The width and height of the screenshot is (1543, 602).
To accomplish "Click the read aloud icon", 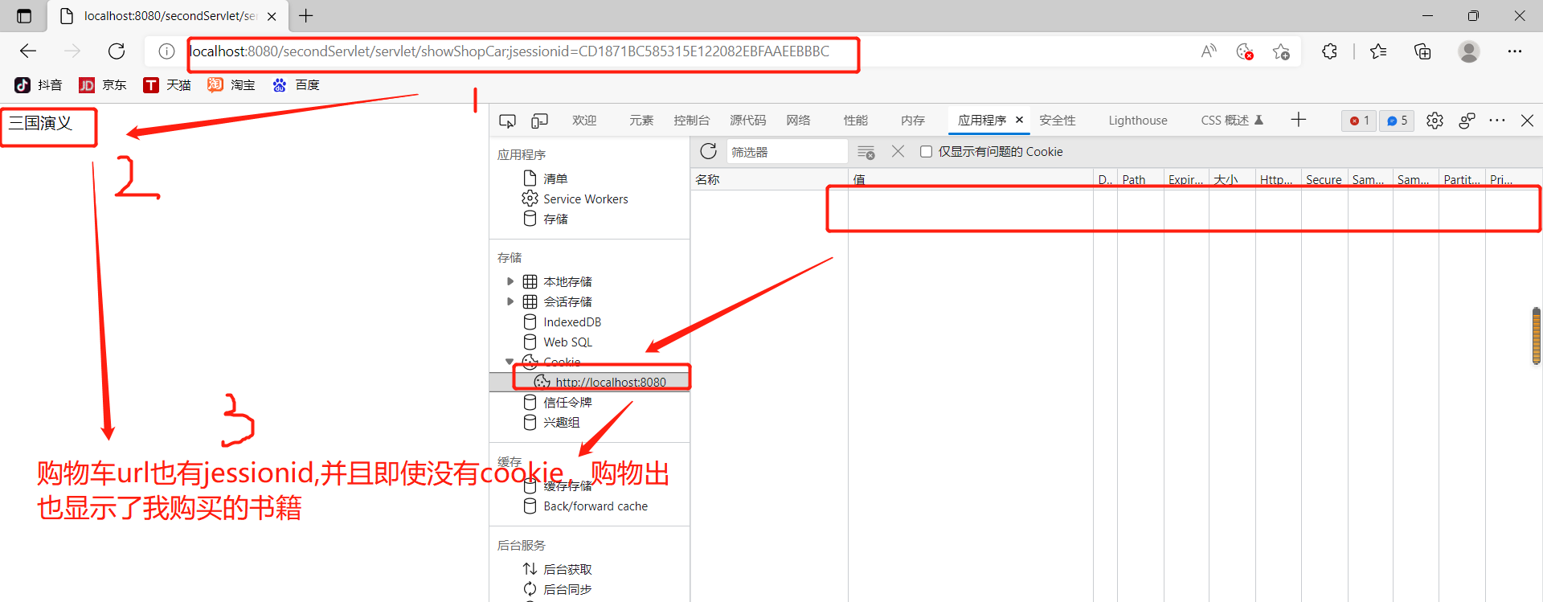I will (1209, 51).
